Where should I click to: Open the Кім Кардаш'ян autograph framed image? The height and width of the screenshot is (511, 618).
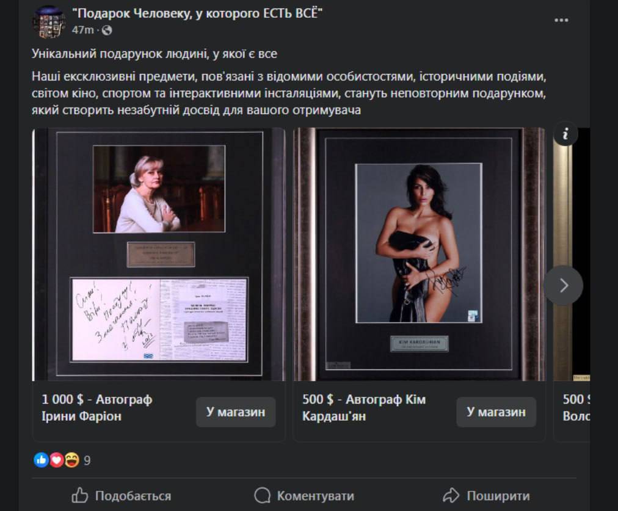[x=420, y=254]
